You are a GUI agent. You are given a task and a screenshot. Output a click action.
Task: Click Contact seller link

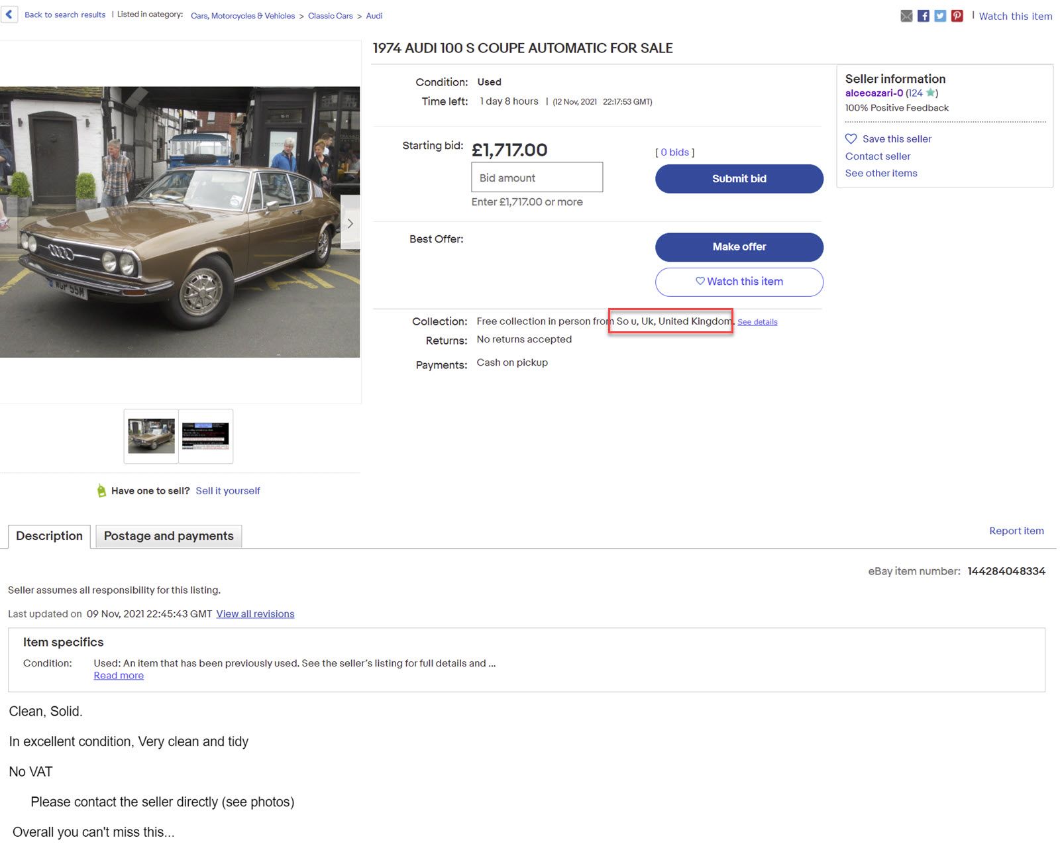878,156
